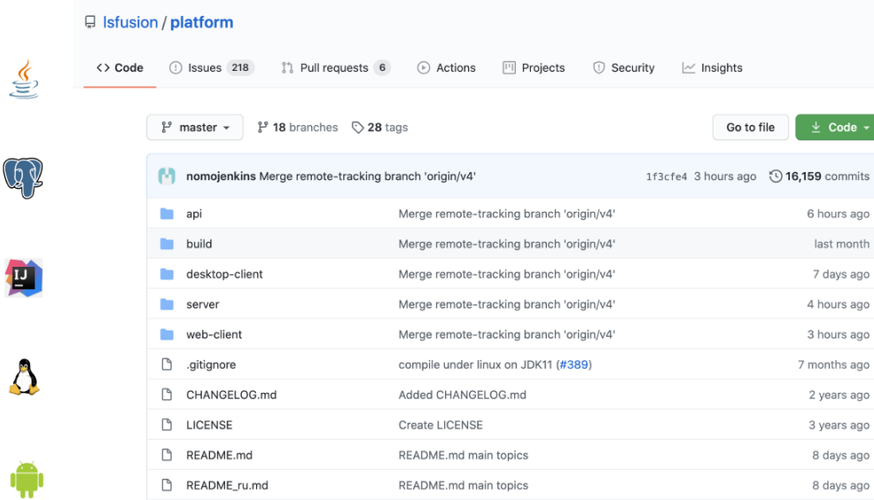Open the Actions tab
Screen dimensions: 874x500
[x=447, y=67]
